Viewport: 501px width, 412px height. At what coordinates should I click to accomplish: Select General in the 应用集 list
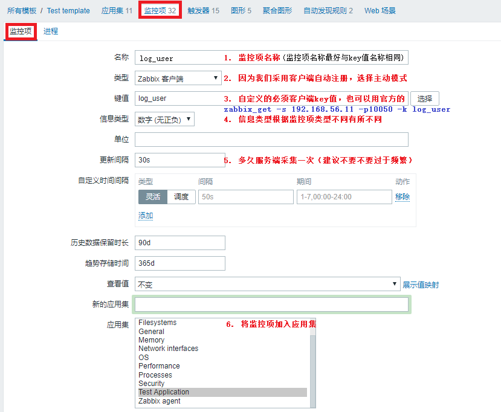coord(223,332)
